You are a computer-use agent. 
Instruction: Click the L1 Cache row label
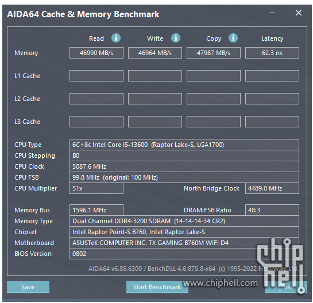pos(28,76)
